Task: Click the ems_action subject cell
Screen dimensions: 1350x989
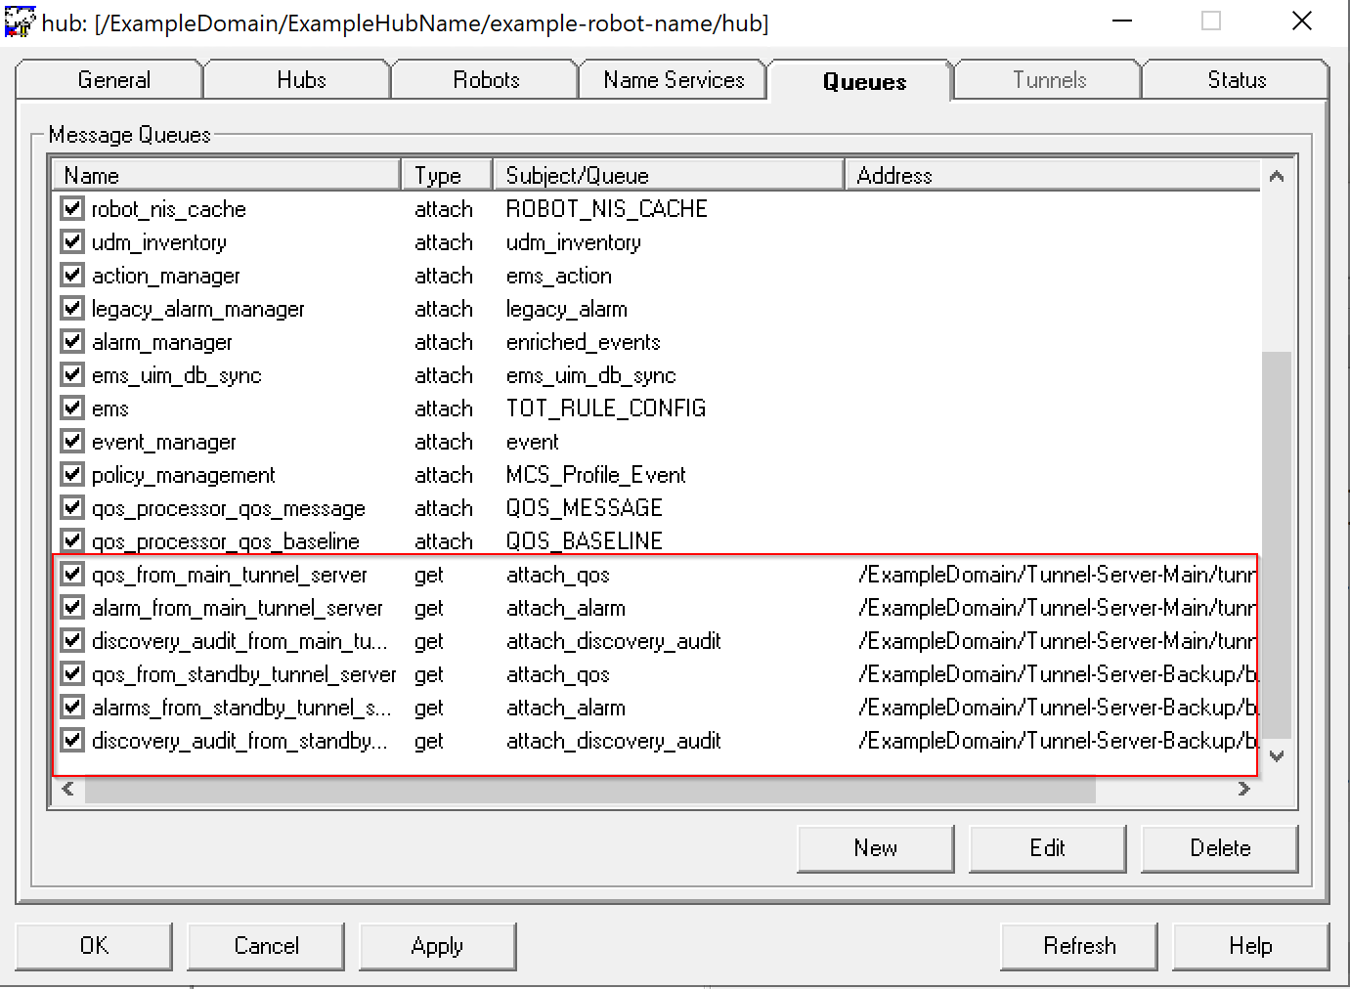Action: (x=559, y=276)
